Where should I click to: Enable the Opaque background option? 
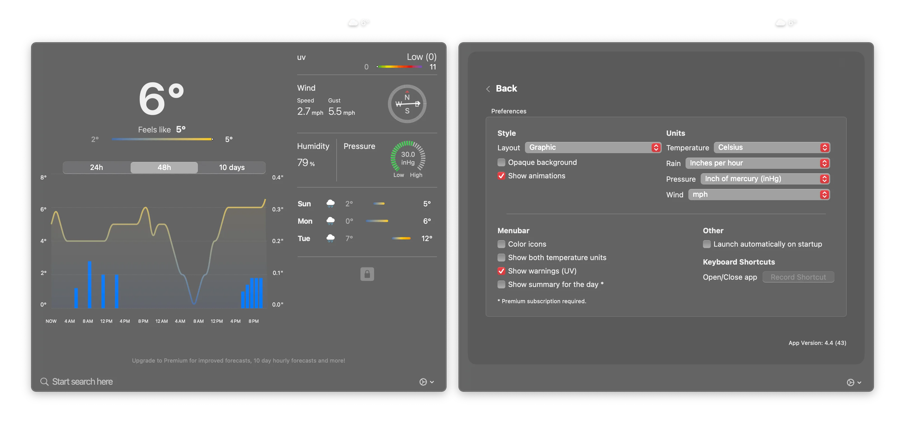click(501, 162)
